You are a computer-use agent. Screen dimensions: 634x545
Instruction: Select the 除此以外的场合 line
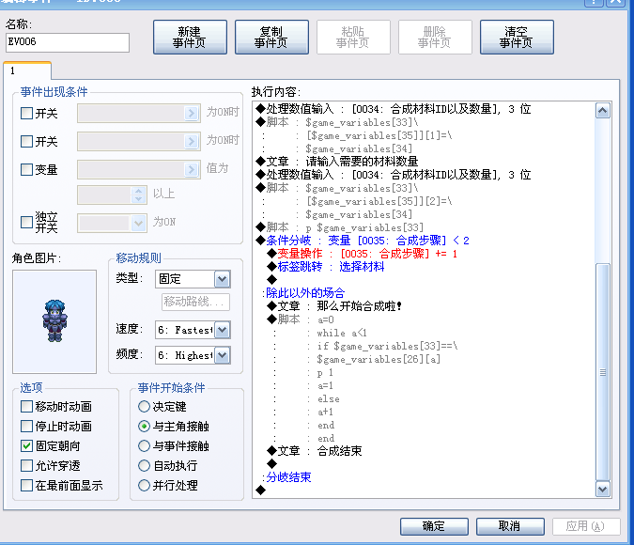point(303,292)
